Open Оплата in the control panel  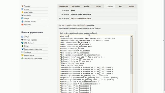tap(27, 46)
